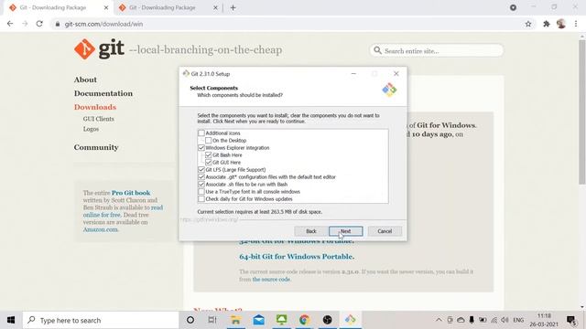This screenshot has width=586, height=329.
Task: Open the volume control in system tray
Action: click(505, 320)
